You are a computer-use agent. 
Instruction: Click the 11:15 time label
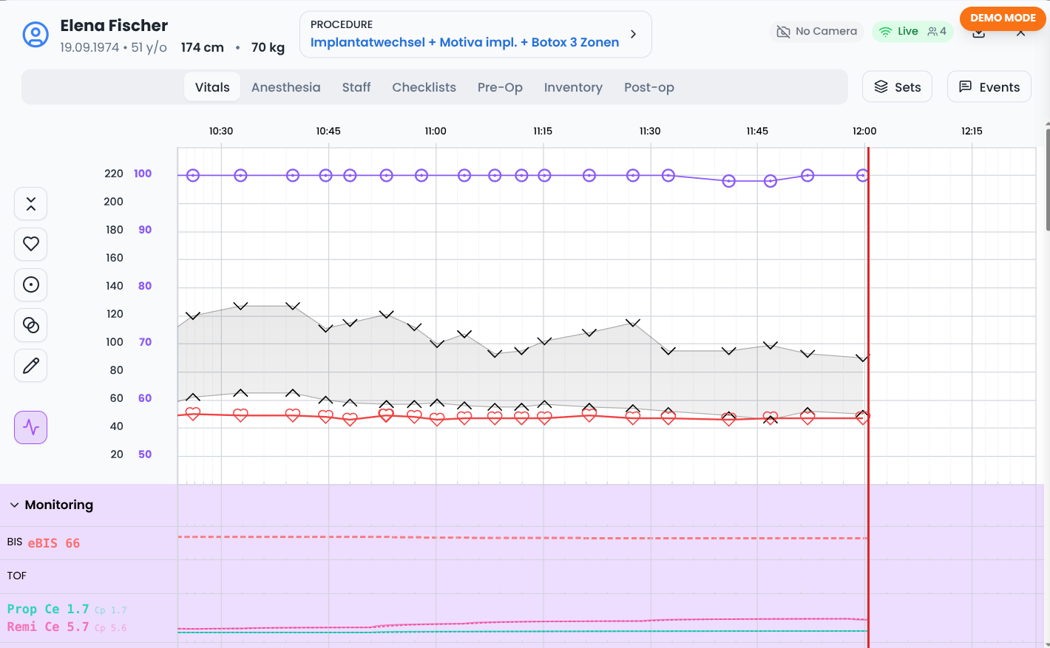click(543, 131)
